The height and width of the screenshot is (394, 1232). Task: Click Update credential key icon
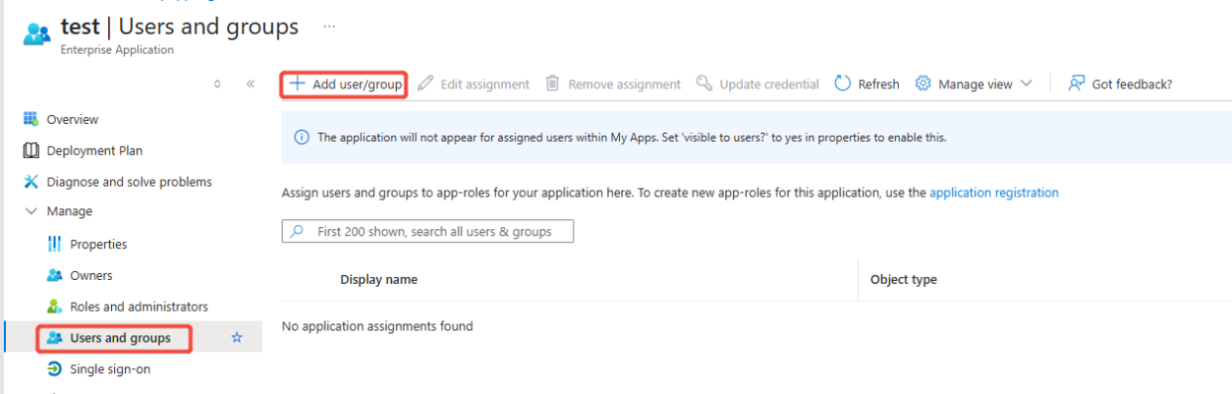(x=703, y=84)
